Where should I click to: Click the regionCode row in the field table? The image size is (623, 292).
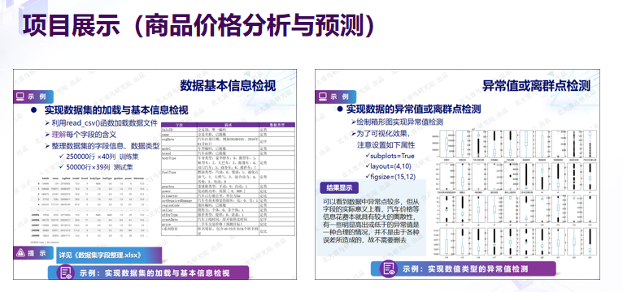tap(228, 205)
